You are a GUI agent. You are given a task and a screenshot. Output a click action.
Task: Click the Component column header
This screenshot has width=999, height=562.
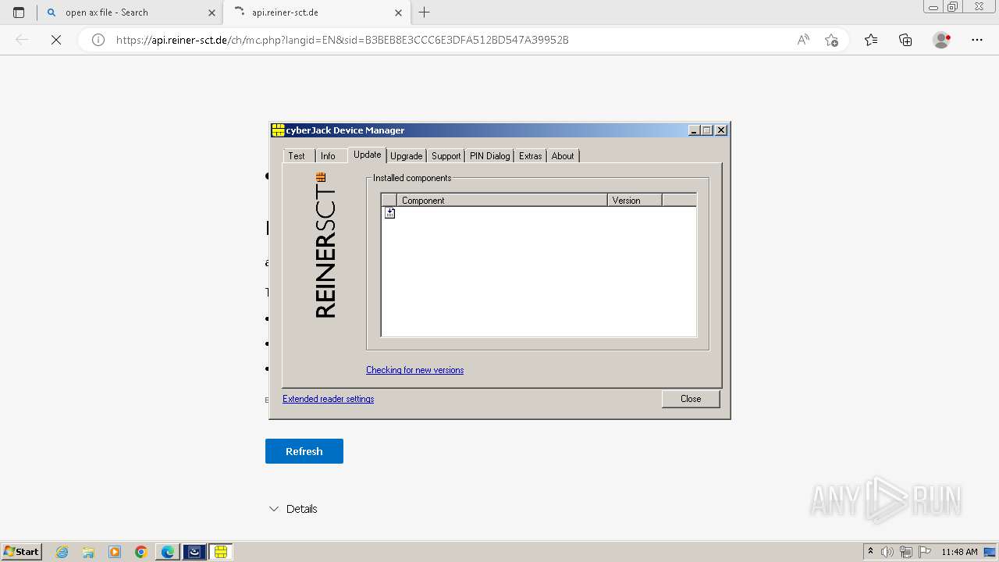click(502, 201)
